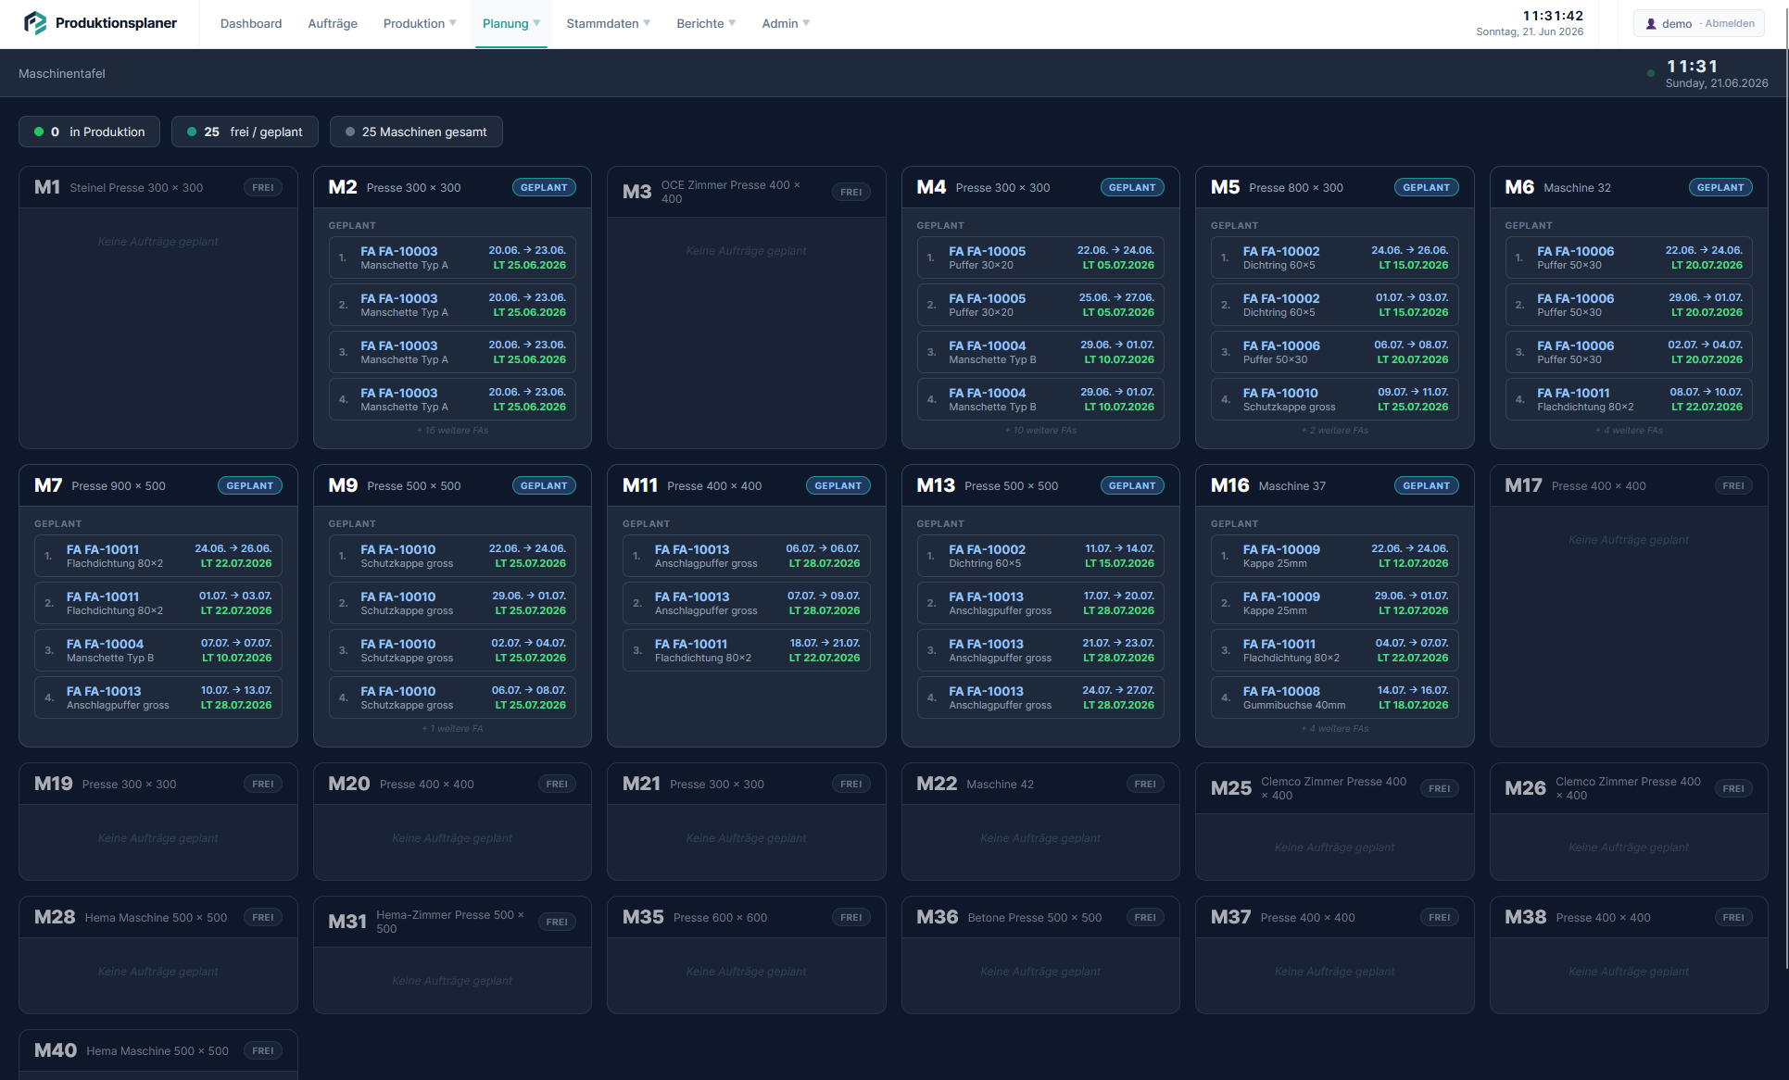1789x1080 pixels.
Task: Select the 25 Maschinen gesamt summary chip
Action: [x=417, y=132]
